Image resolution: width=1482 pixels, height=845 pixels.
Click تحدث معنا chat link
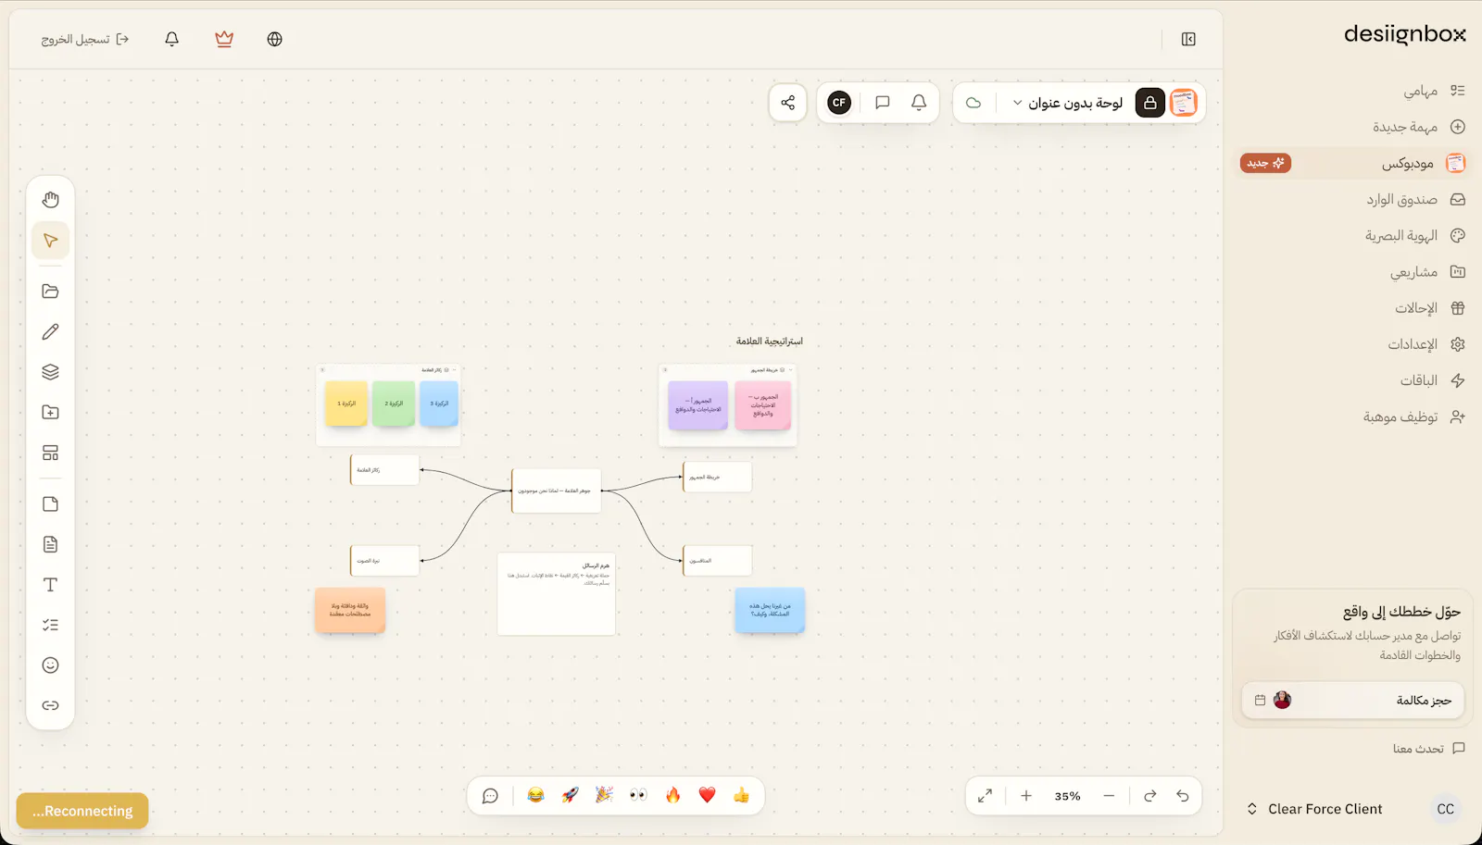coord(1428,748)
